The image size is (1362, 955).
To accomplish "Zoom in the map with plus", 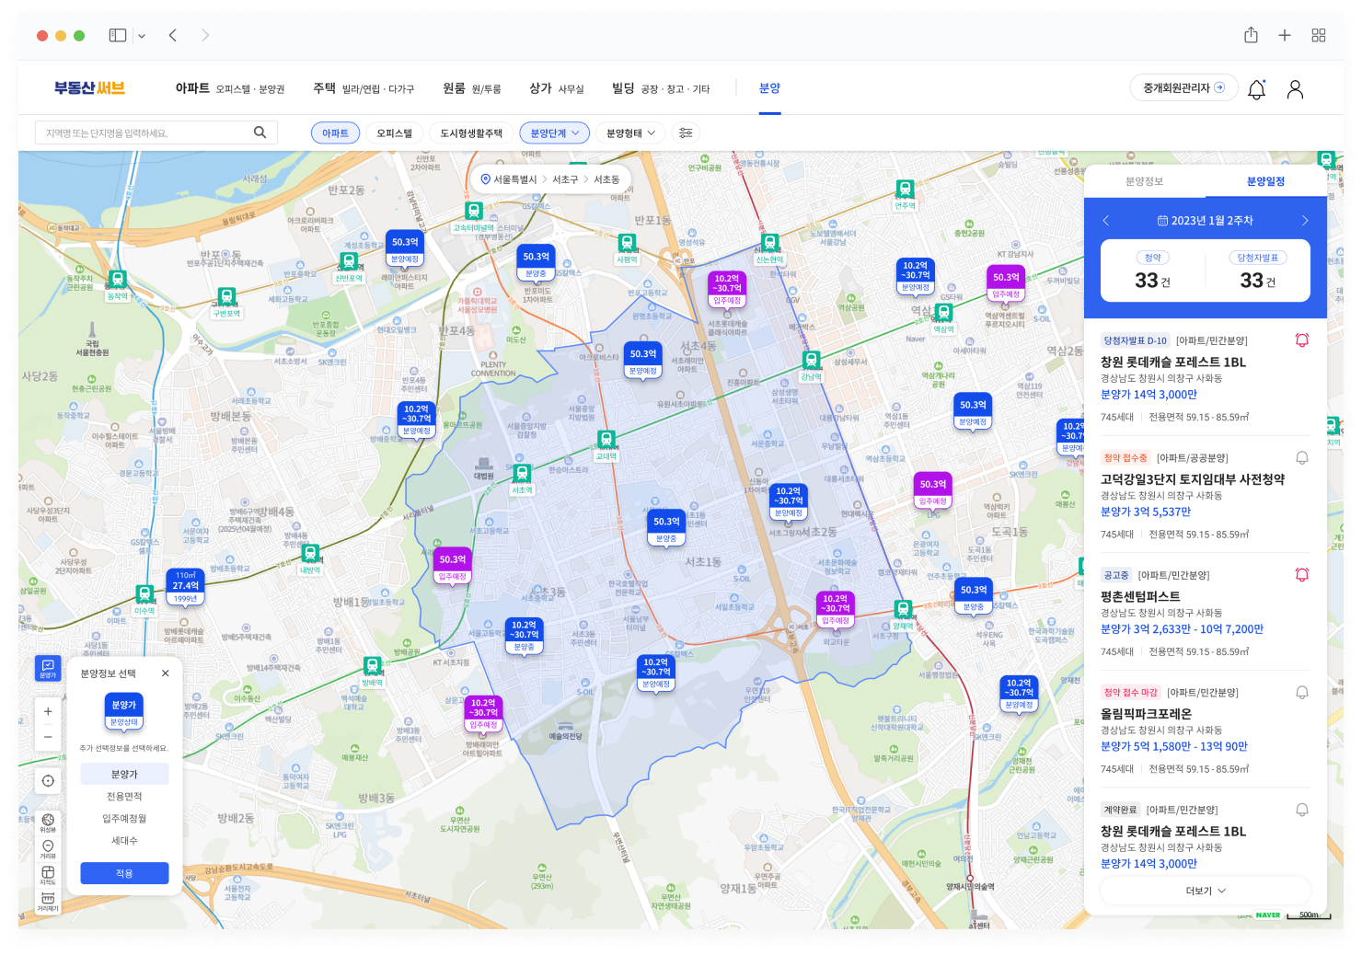I will pyautogui.click(x=48, y=711).
